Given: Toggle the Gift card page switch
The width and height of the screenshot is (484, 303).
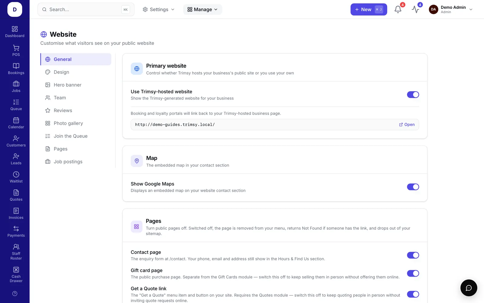Looking at the screenshot, I should pos(413,274).
